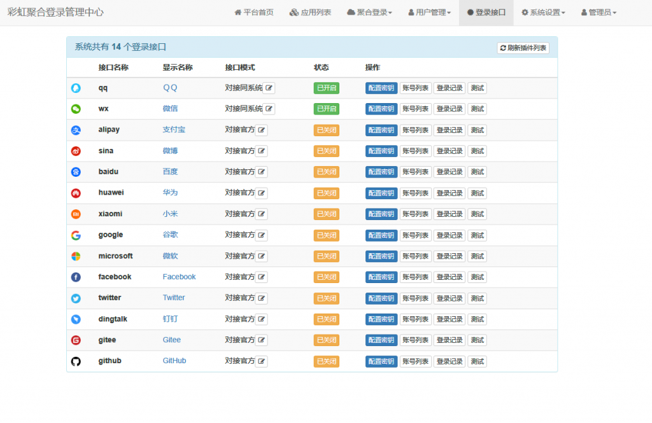Enable the github interface via 已关闭

tap(327, 361)
